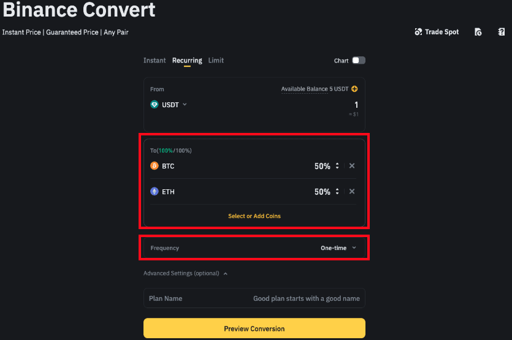The width and height of the screenshot is (512, 340).
Task: Open the USDT currency dropdown
Action: [x=185, y=105]
